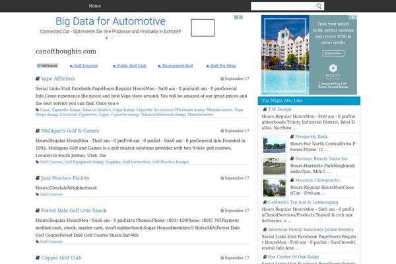Viewport: 396px width, 264px height.
Task: Click the Big Data for Automotive headline
Action: [x=110, y=21]
